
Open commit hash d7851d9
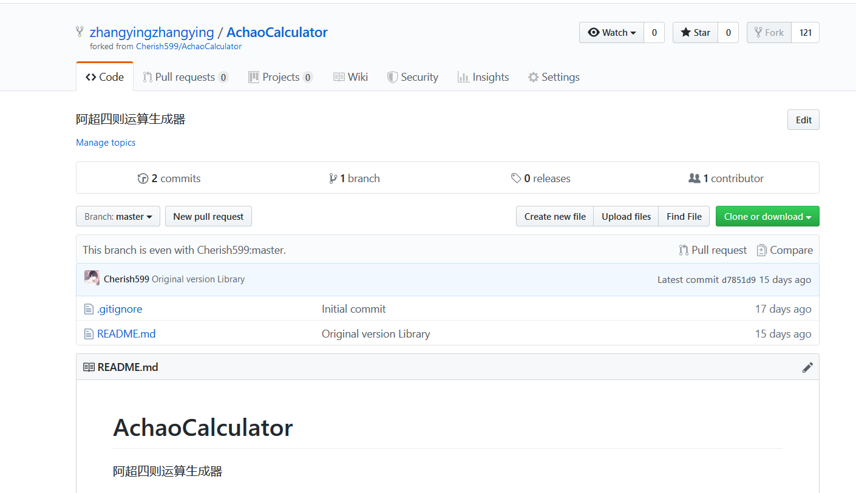[738, 280]
